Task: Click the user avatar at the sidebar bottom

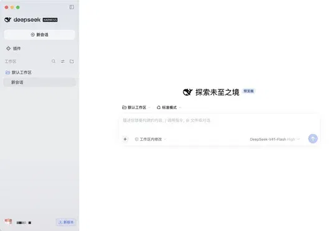Action: pos(8,222)
